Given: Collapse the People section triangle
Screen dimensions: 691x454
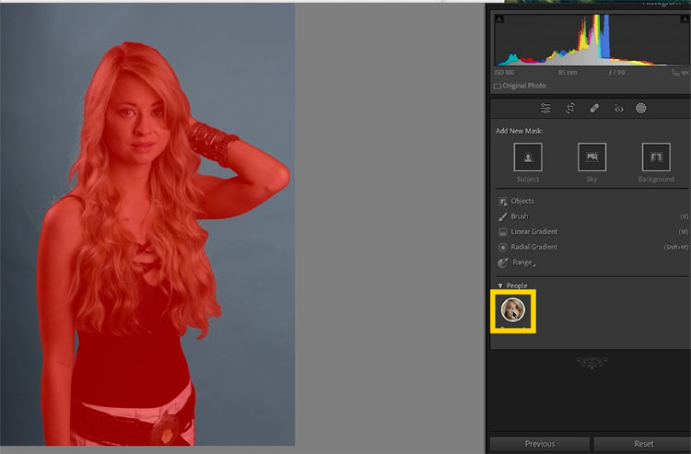Looking at the screenshot, I should pos(499,285).
